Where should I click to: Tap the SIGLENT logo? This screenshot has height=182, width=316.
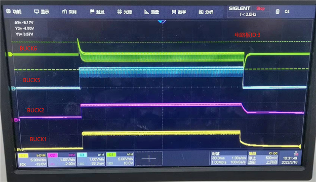tap(239, 8)
